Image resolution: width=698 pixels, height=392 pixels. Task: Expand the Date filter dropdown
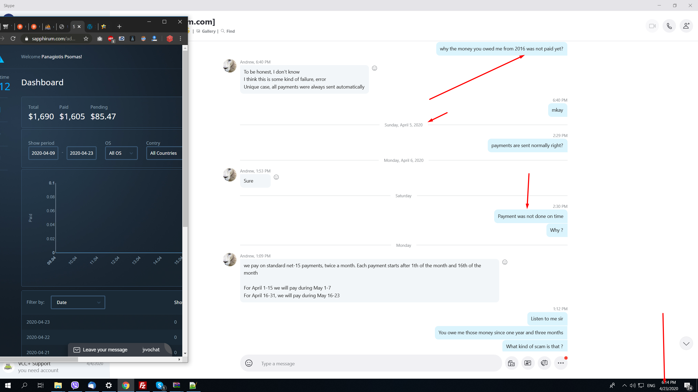(78, 302)
